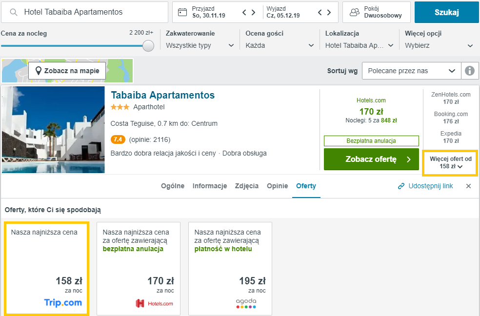Click the map pin icon

[38, 71]
